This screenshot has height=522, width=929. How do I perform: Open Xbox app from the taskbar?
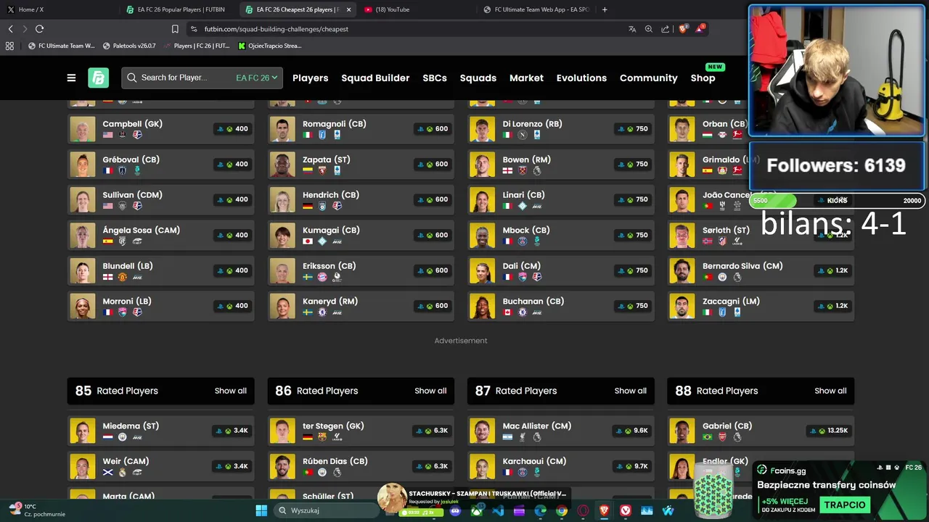[x=477, y=510]
